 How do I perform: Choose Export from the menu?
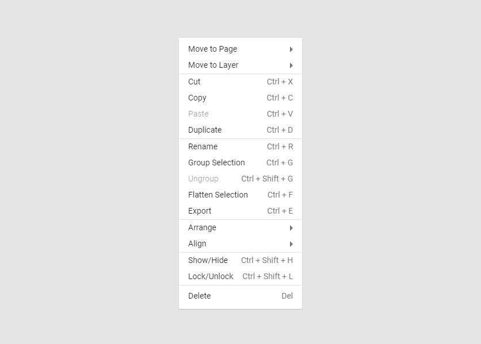(200, 211)
